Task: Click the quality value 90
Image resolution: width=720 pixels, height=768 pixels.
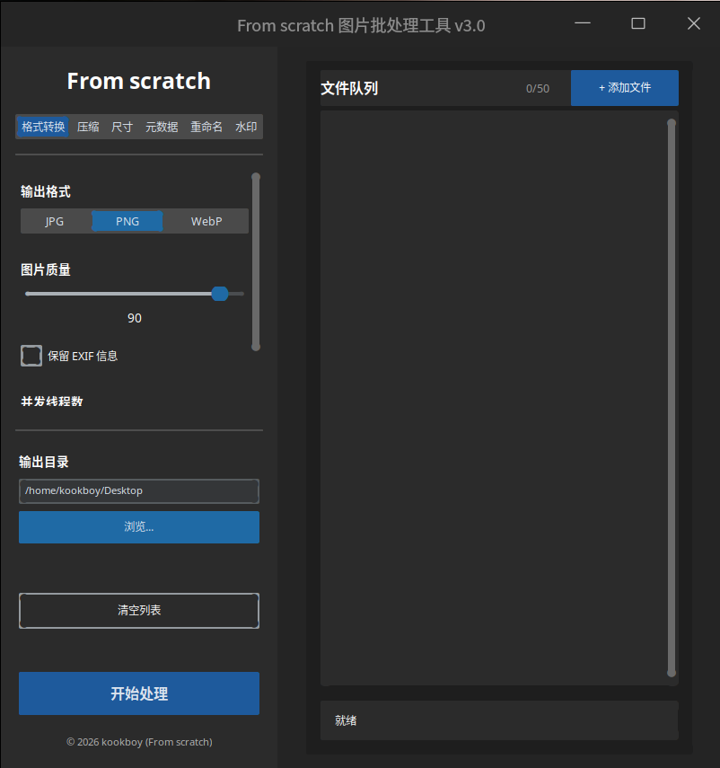Action: click(x=135, y=318)
